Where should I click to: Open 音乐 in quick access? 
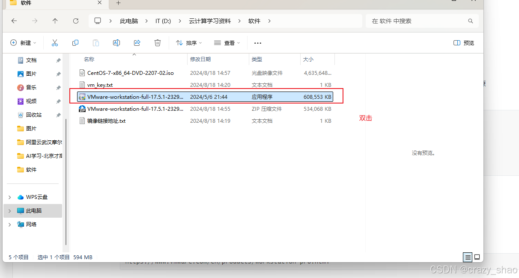[x=31, y=88]
